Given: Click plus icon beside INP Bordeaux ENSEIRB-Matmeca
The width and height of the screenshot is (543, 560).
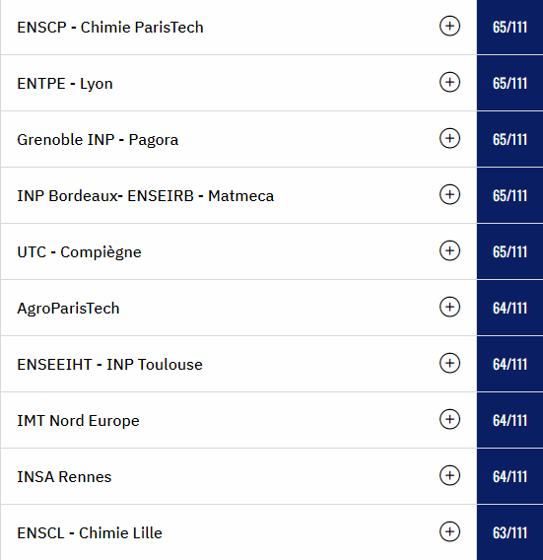Looking at the screenshot, I should tap(449, 194).
